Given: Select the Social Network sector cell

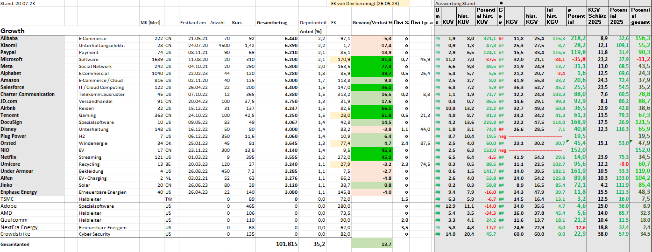Looking at the screenshot, I should (x=108, y=66).
